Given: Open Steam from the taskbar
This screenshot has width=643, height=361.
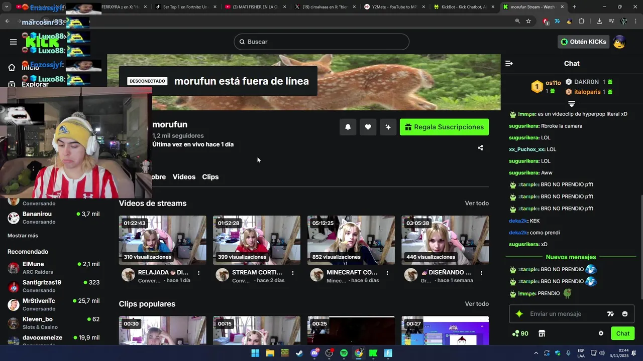Looking at the screenshot, I should (299, 353).
